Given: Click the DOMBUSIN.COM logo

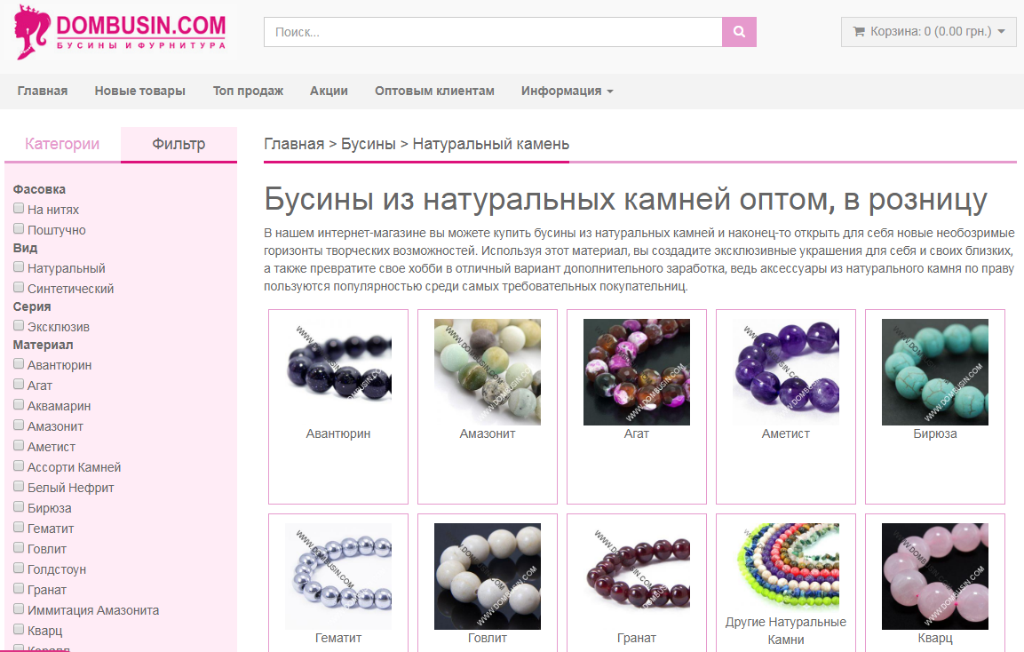Looking at the screenshot, I should [x=120, y=31].
